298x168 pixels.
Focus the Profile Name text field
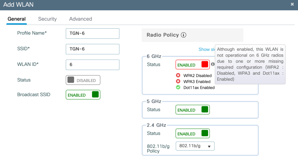pyautogui.click(x=93, y=34)
